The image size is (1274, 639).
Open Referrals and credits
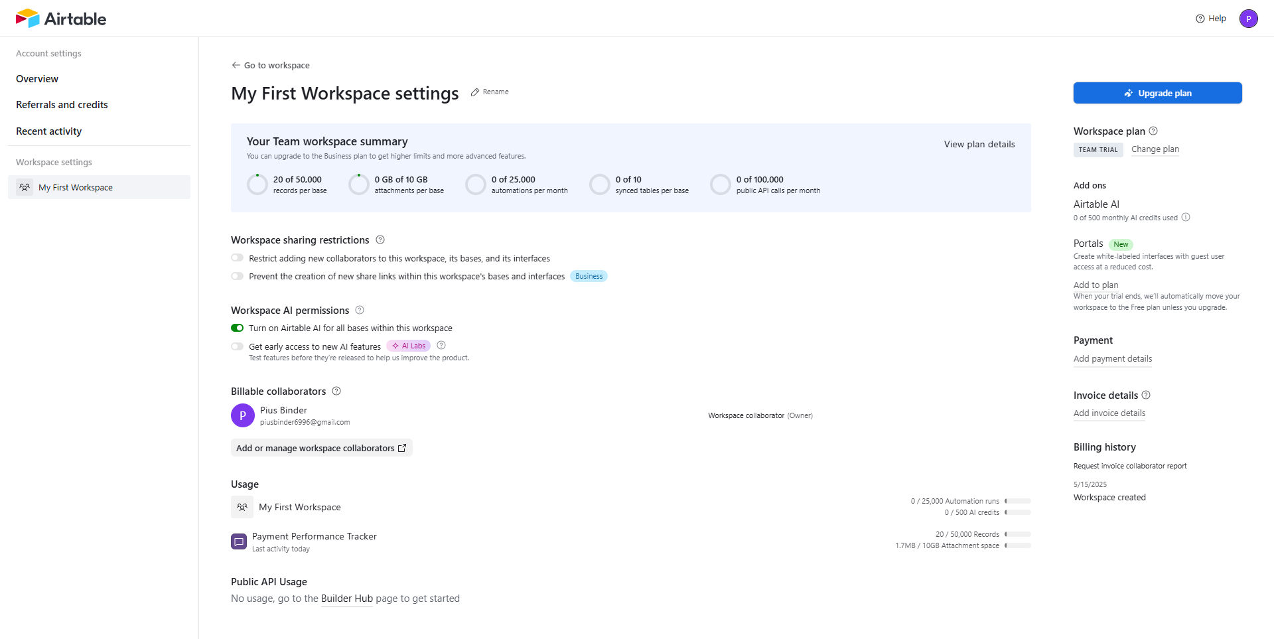click(62, 105)
